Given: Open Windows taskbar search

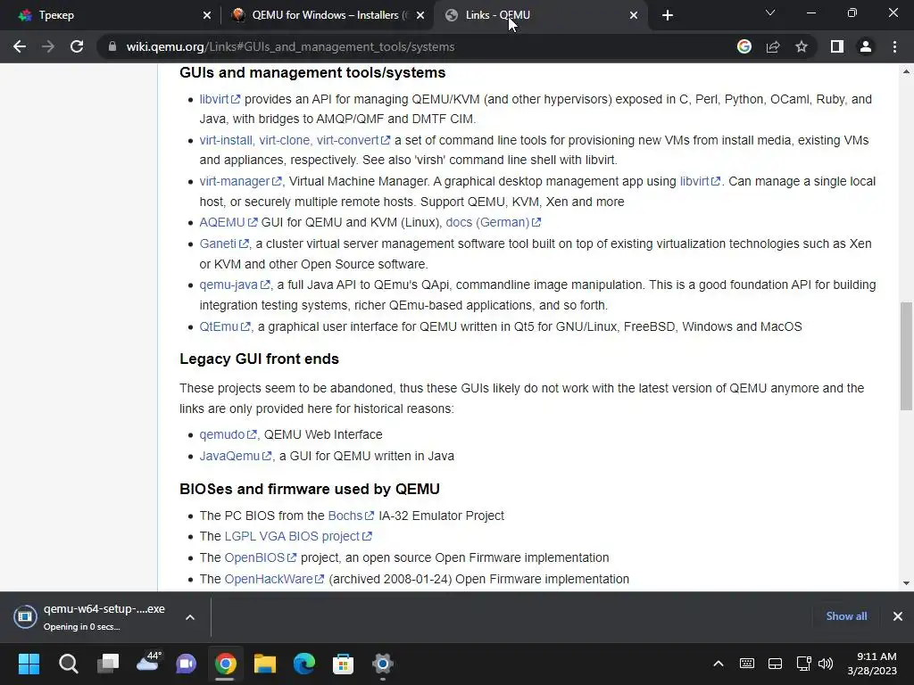Looking at the screenshot, I should tap(68, 664).
